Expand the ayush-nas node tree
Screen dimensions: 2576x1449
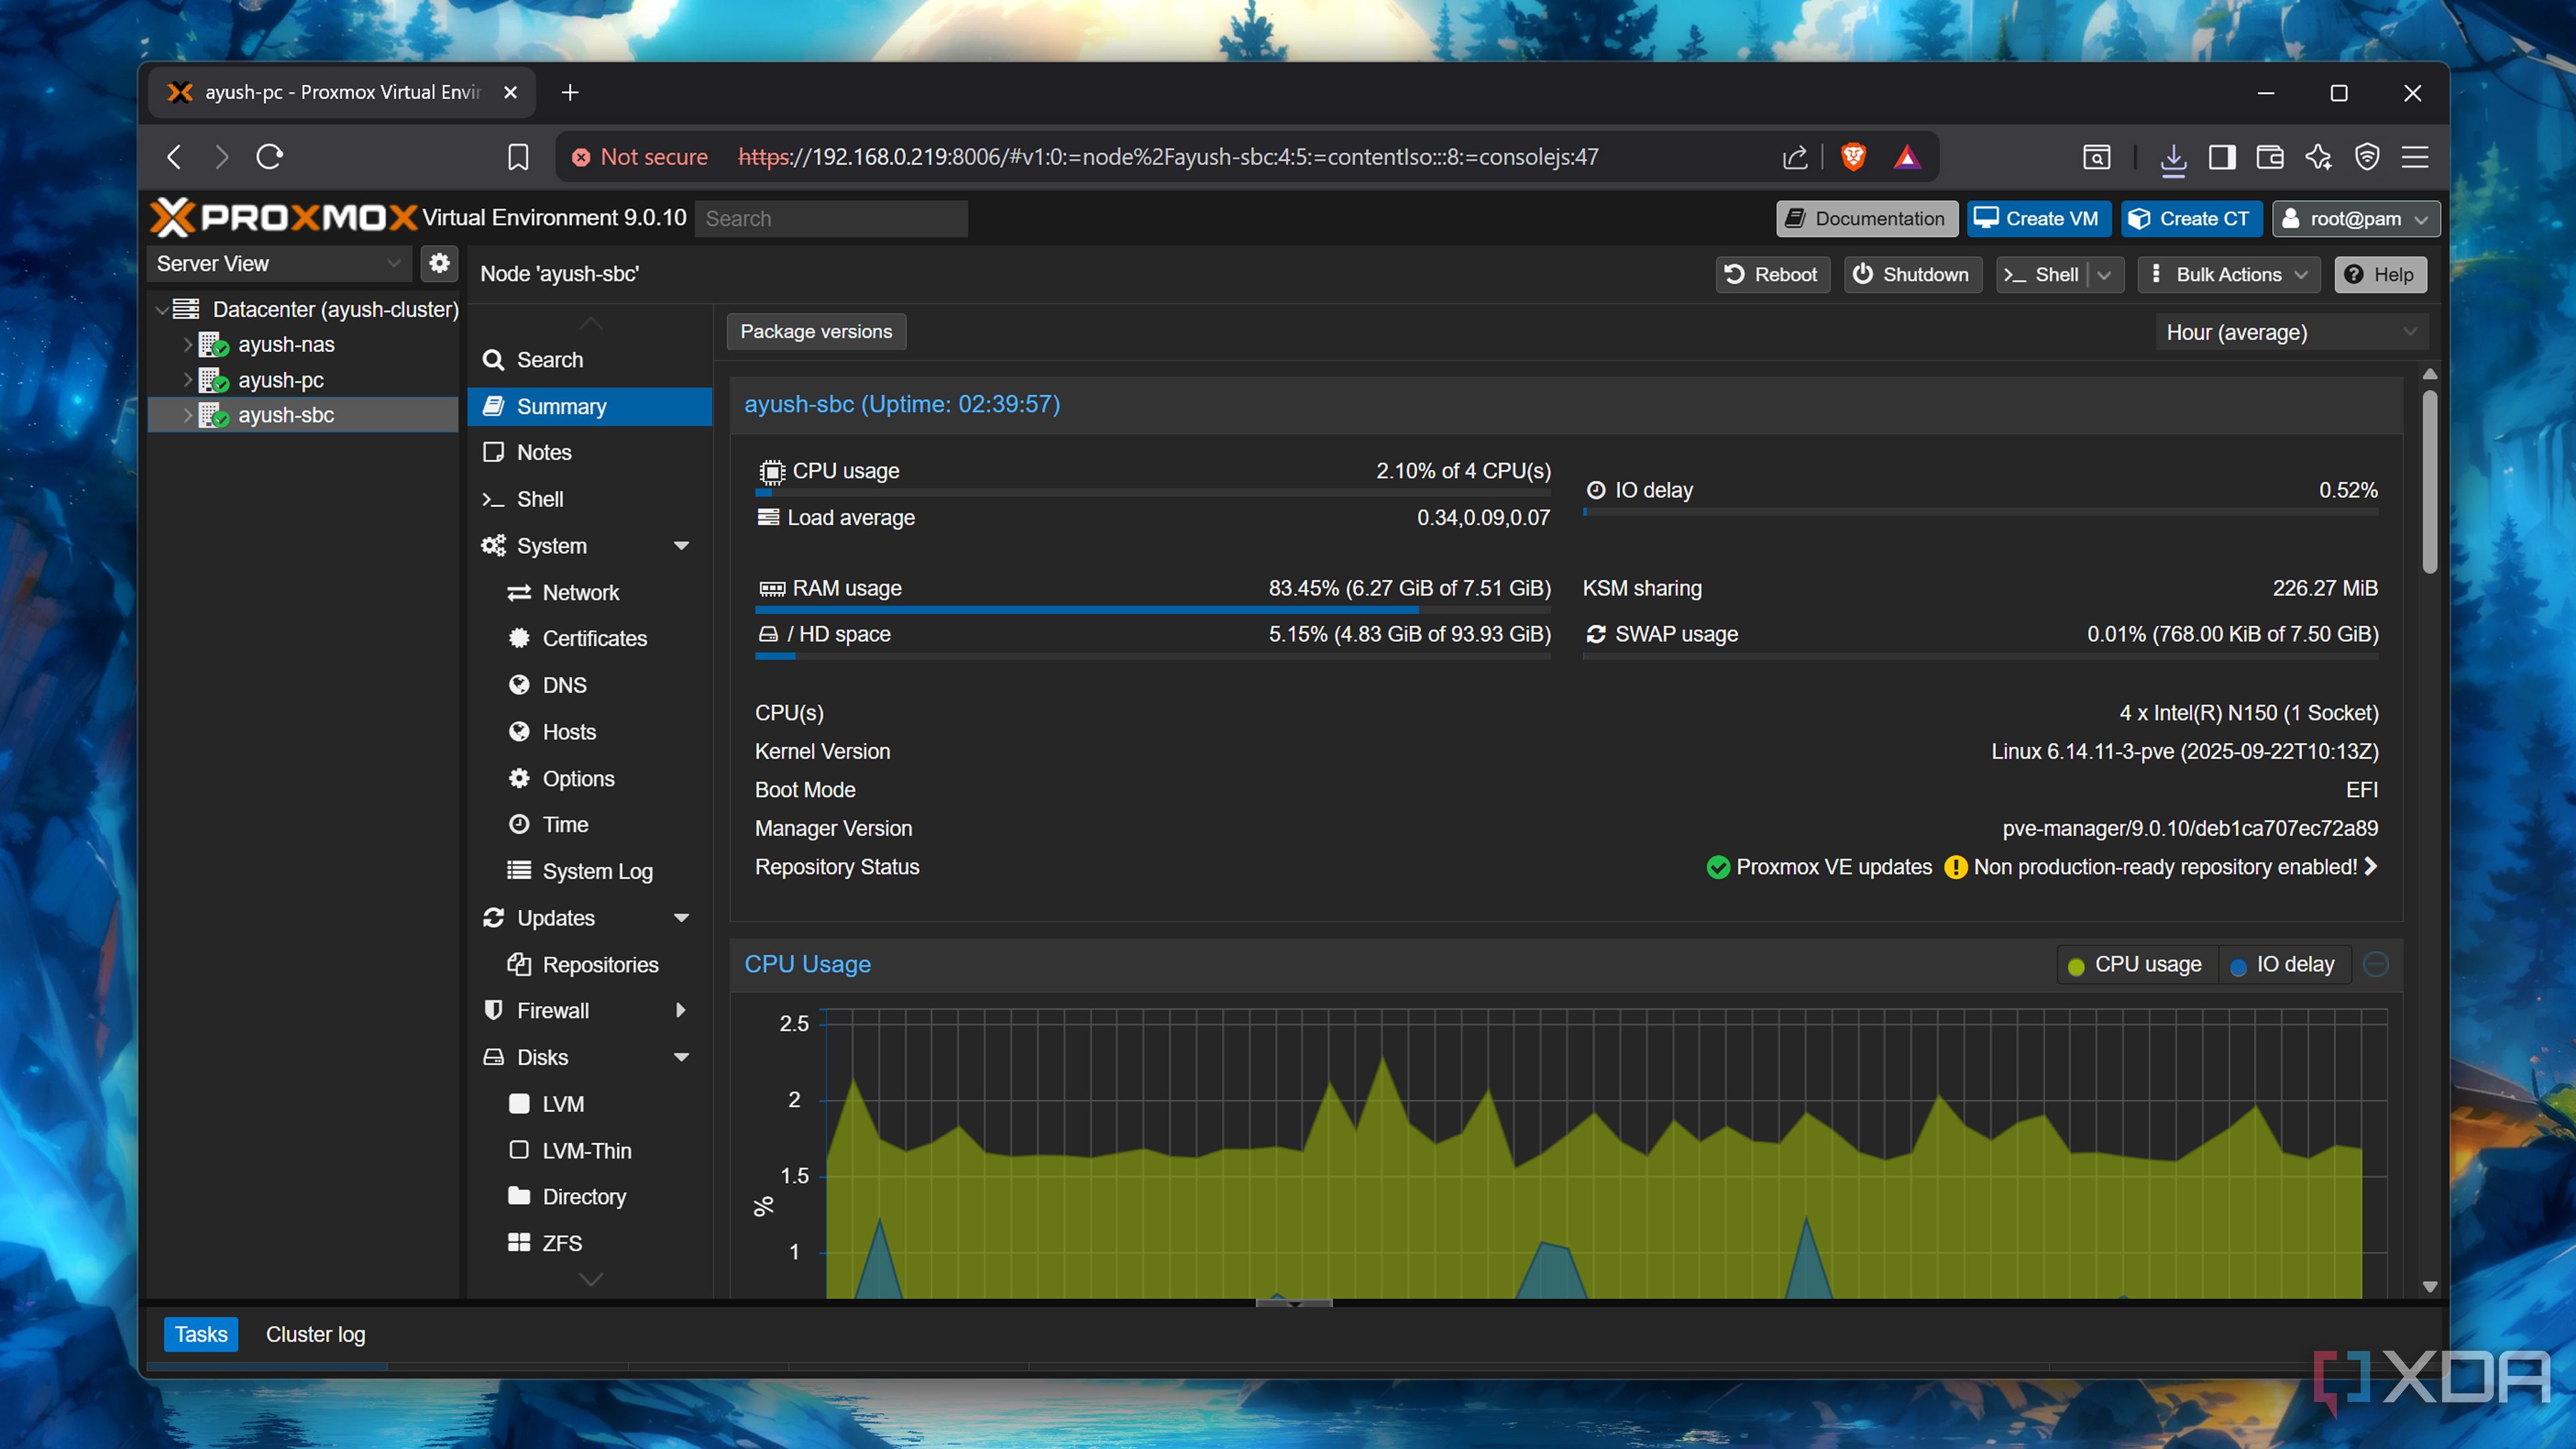point(187,344)
